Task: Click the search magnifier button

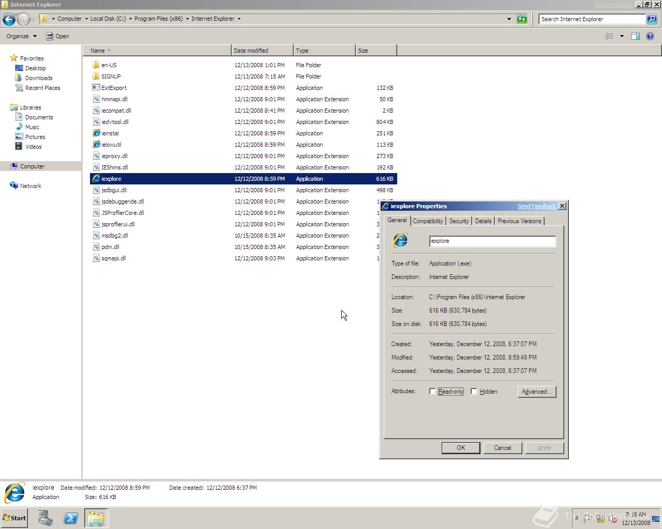Action: tap(652, 19)
